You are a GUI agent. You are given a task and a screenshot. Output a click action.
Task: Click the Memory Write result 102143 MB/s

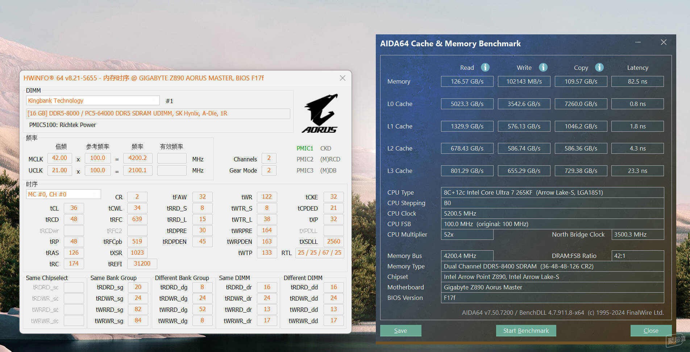[x=524, y=81]
